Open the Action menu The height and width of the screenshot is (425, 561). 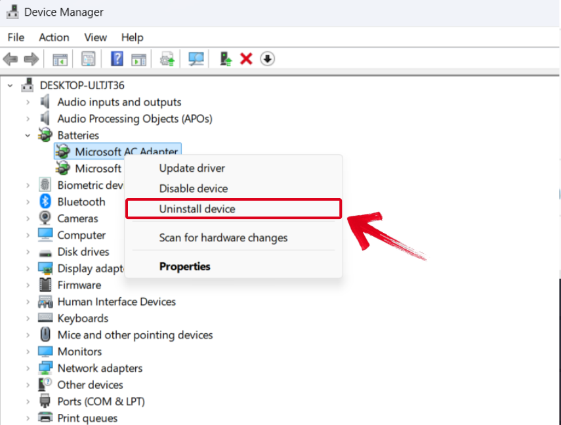54,37
